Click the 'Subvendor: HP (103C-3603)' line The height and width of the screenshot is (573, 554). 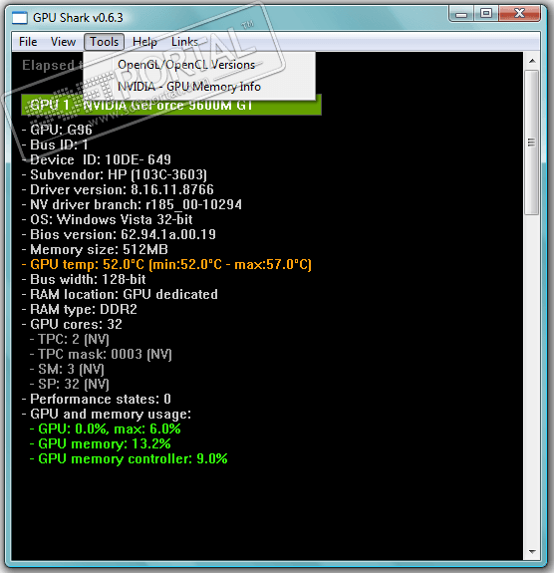[115, 174]
